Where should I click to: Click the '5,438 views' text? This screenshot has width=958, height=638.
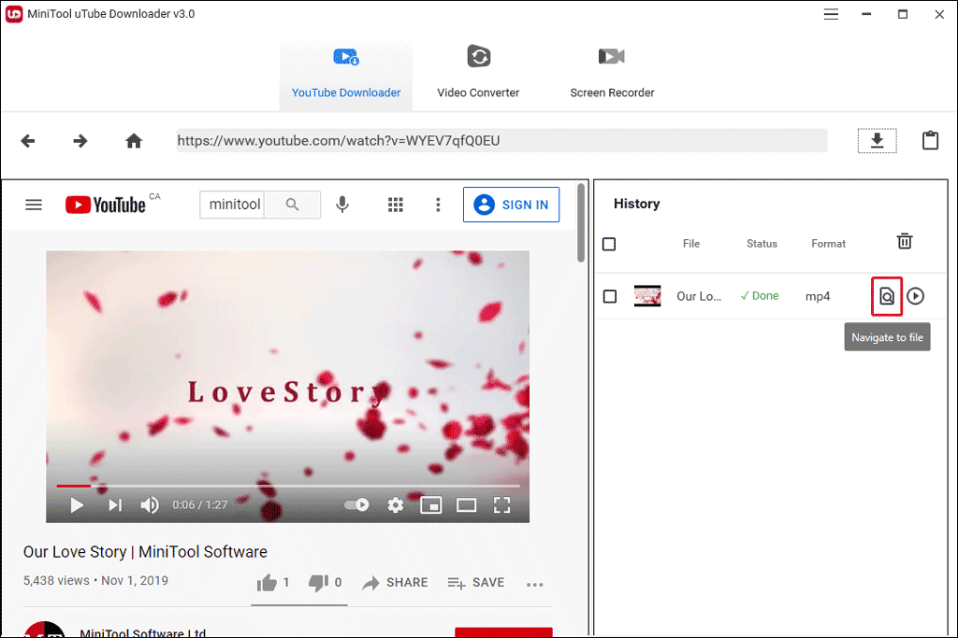(56, 581)
